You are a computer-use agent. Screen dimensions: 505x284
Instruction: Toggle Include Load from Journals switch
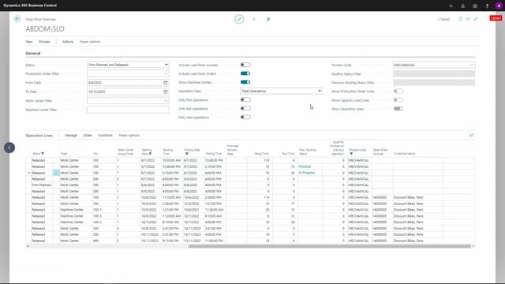click(x=245, y=65)
